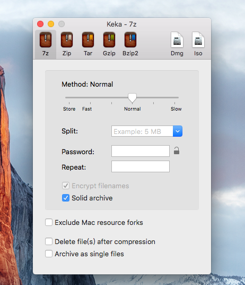Screen dimensions: 245x285
Task: Click the Normal label under the slider
Action: [133, 109]
